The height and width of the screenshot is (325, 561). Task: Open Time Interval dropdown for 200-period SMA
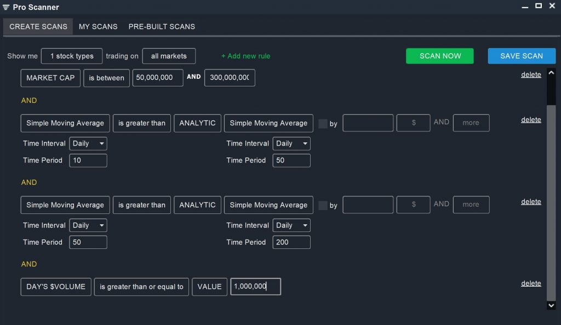point(291,225)
